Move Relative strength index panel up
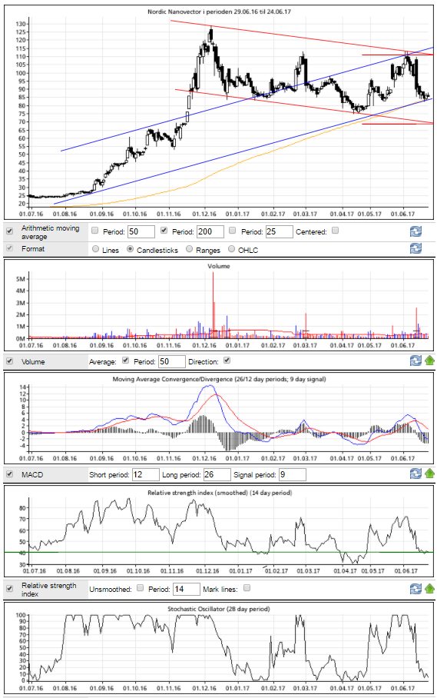 tap(429, 589)
